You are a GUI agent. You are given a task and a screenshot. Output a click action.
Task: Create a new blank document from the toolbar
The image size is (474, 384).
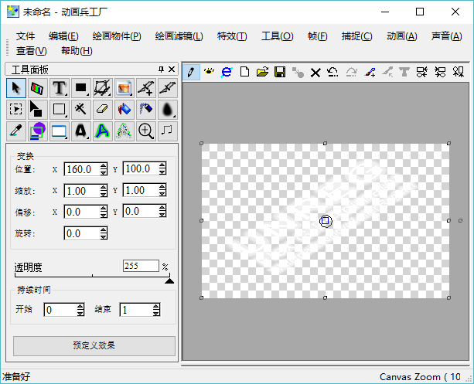tap(244, 72)
